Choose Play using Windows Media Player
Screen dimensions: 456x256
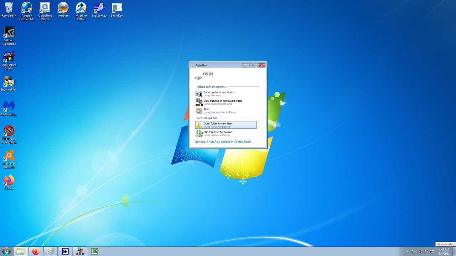tap(214, 111)
